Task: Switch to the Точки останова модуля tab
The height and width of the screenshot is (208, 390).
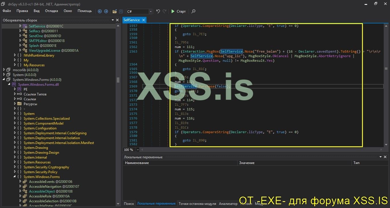Action: [x=197, y=204]
